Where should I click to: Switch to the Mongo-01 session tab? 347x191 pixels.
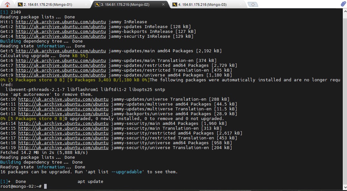(48, 5)
